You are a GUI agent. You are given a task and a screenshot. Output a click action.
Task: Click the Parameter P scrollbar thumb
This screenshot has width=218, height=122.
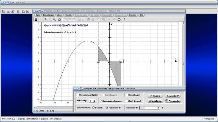143,108
